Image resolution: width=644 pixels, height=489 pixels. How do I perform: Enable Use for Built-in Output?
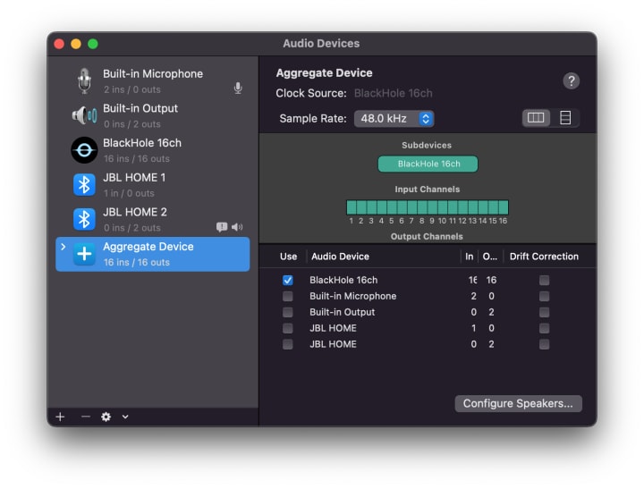pos(287,312)
